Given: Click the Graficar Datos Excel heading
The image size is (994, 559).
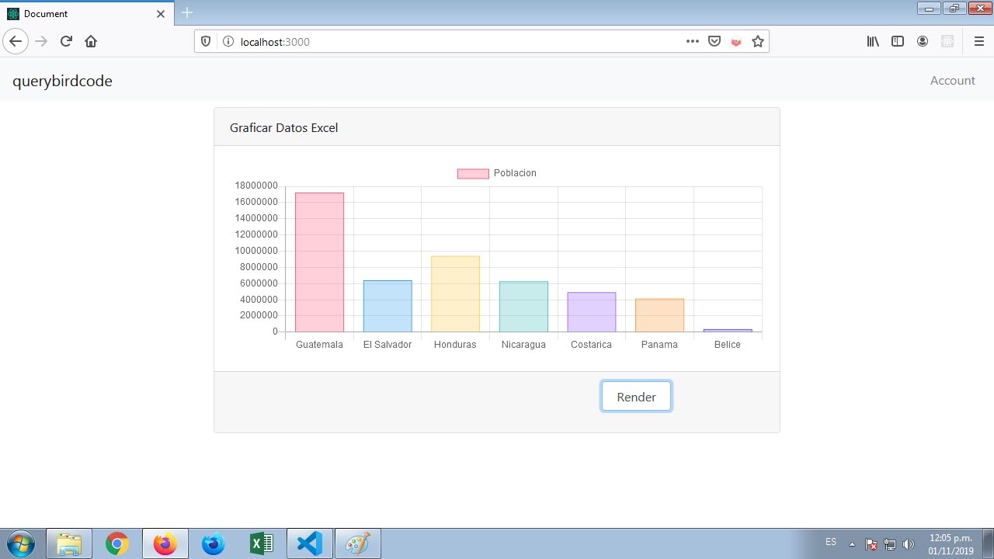Looking at the screenshot, I should [x=283, y=127].
